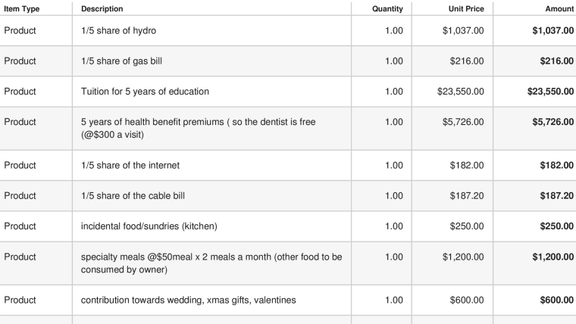This screenshot has width=576, height=324.
Task: Click the $187.20 unit price cell
Action: click(x=467, y=195)
